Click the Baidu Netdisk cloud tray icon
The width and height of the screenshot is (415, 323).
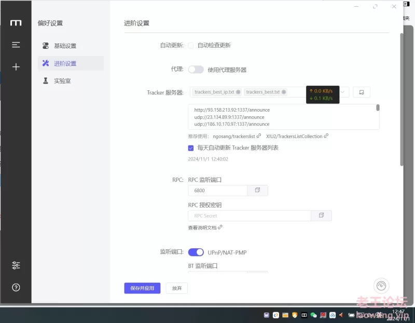333,315
